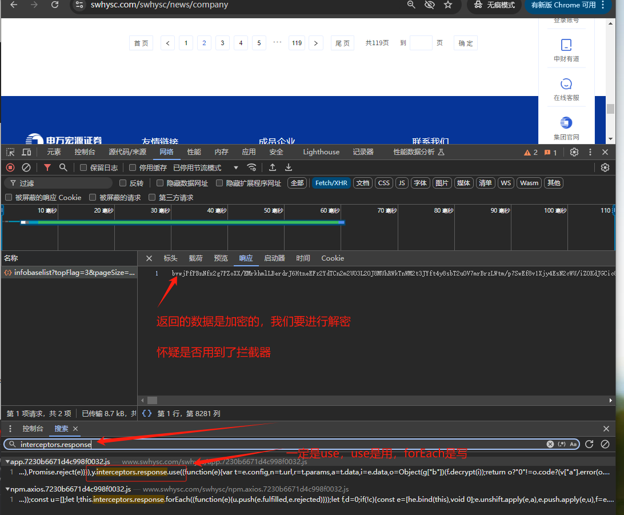Clear search results icon
Viewport: 624px width, 515px height.
click(x=605, y=444)
